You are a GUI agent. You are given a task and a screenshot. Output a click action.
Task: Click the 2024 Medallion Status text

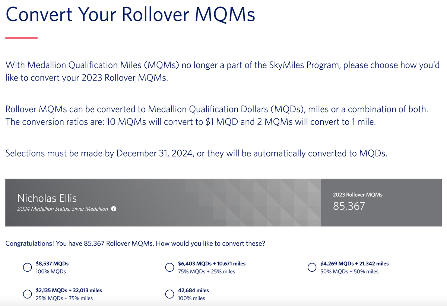coord(41,209)
